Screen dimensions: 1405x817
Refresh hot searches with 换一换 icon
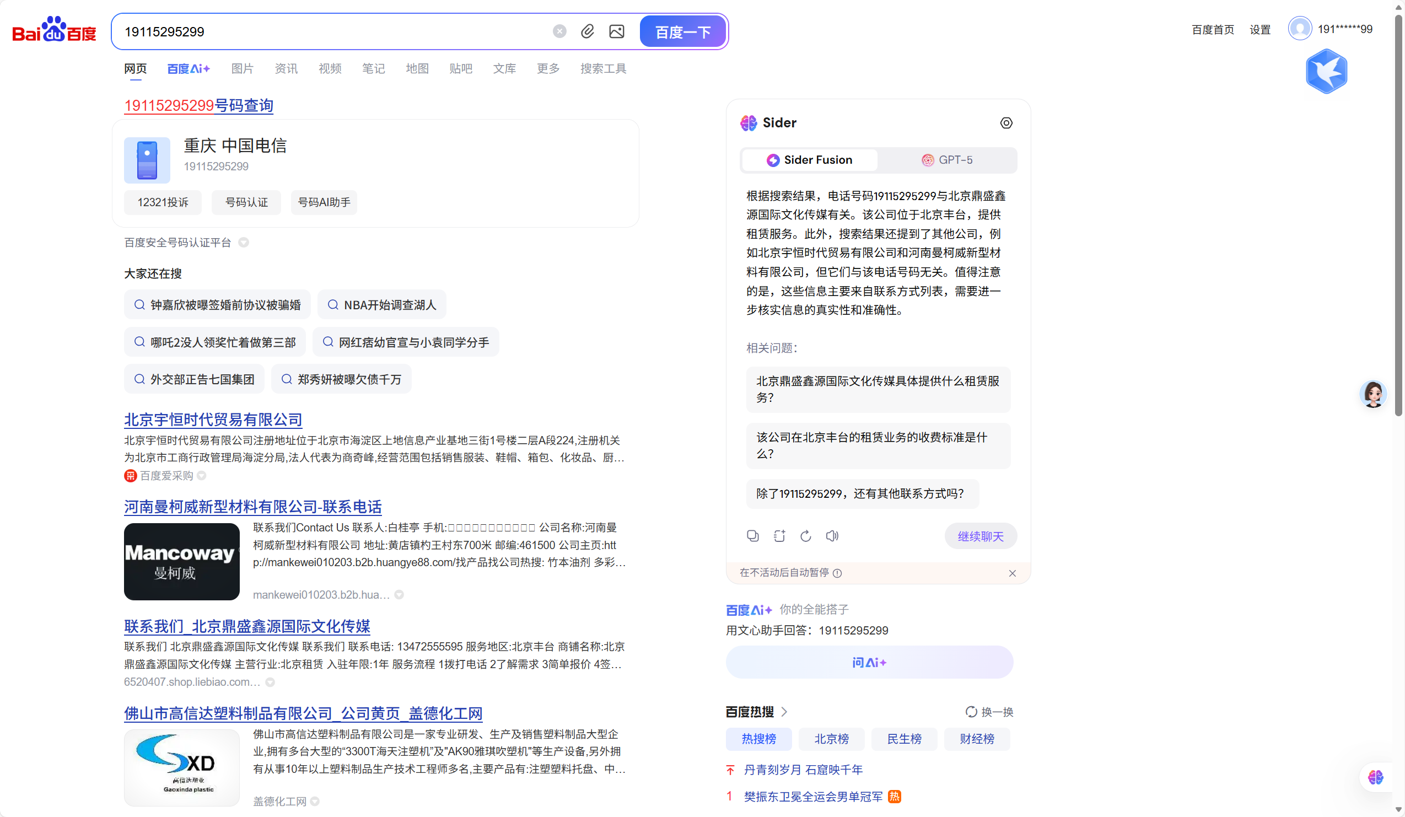pyautogui.click(x=972, y=712)
